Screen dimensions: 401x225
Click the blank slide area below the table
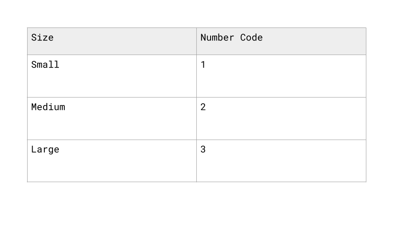click(200, 203)
